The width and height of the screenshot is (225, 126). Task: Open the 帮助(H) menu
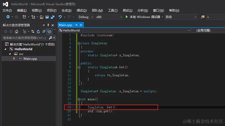(174, 10)
